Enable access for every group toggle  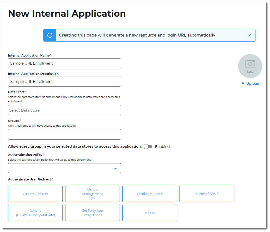pos(148,146)
